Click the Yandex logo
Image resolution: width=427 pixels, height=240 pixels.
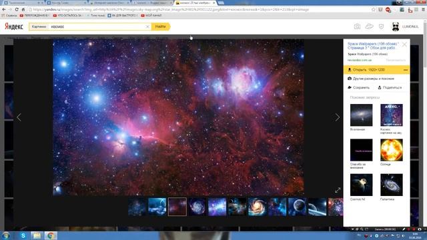click(x=14, y=27)
